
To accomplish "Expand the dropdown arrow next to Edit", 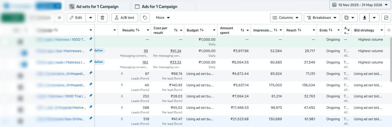I will pos(90,18).
